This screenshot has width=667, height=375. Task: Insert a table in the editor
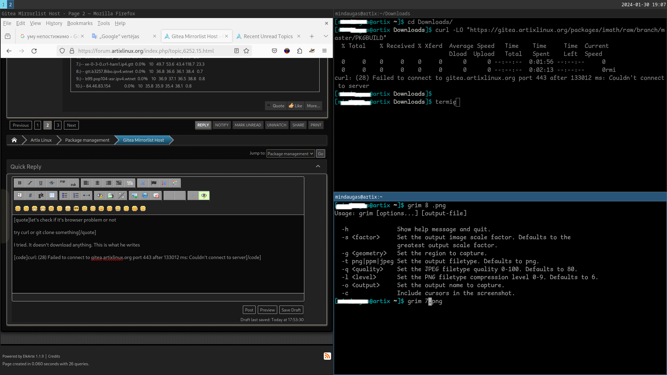pos(52,195)
